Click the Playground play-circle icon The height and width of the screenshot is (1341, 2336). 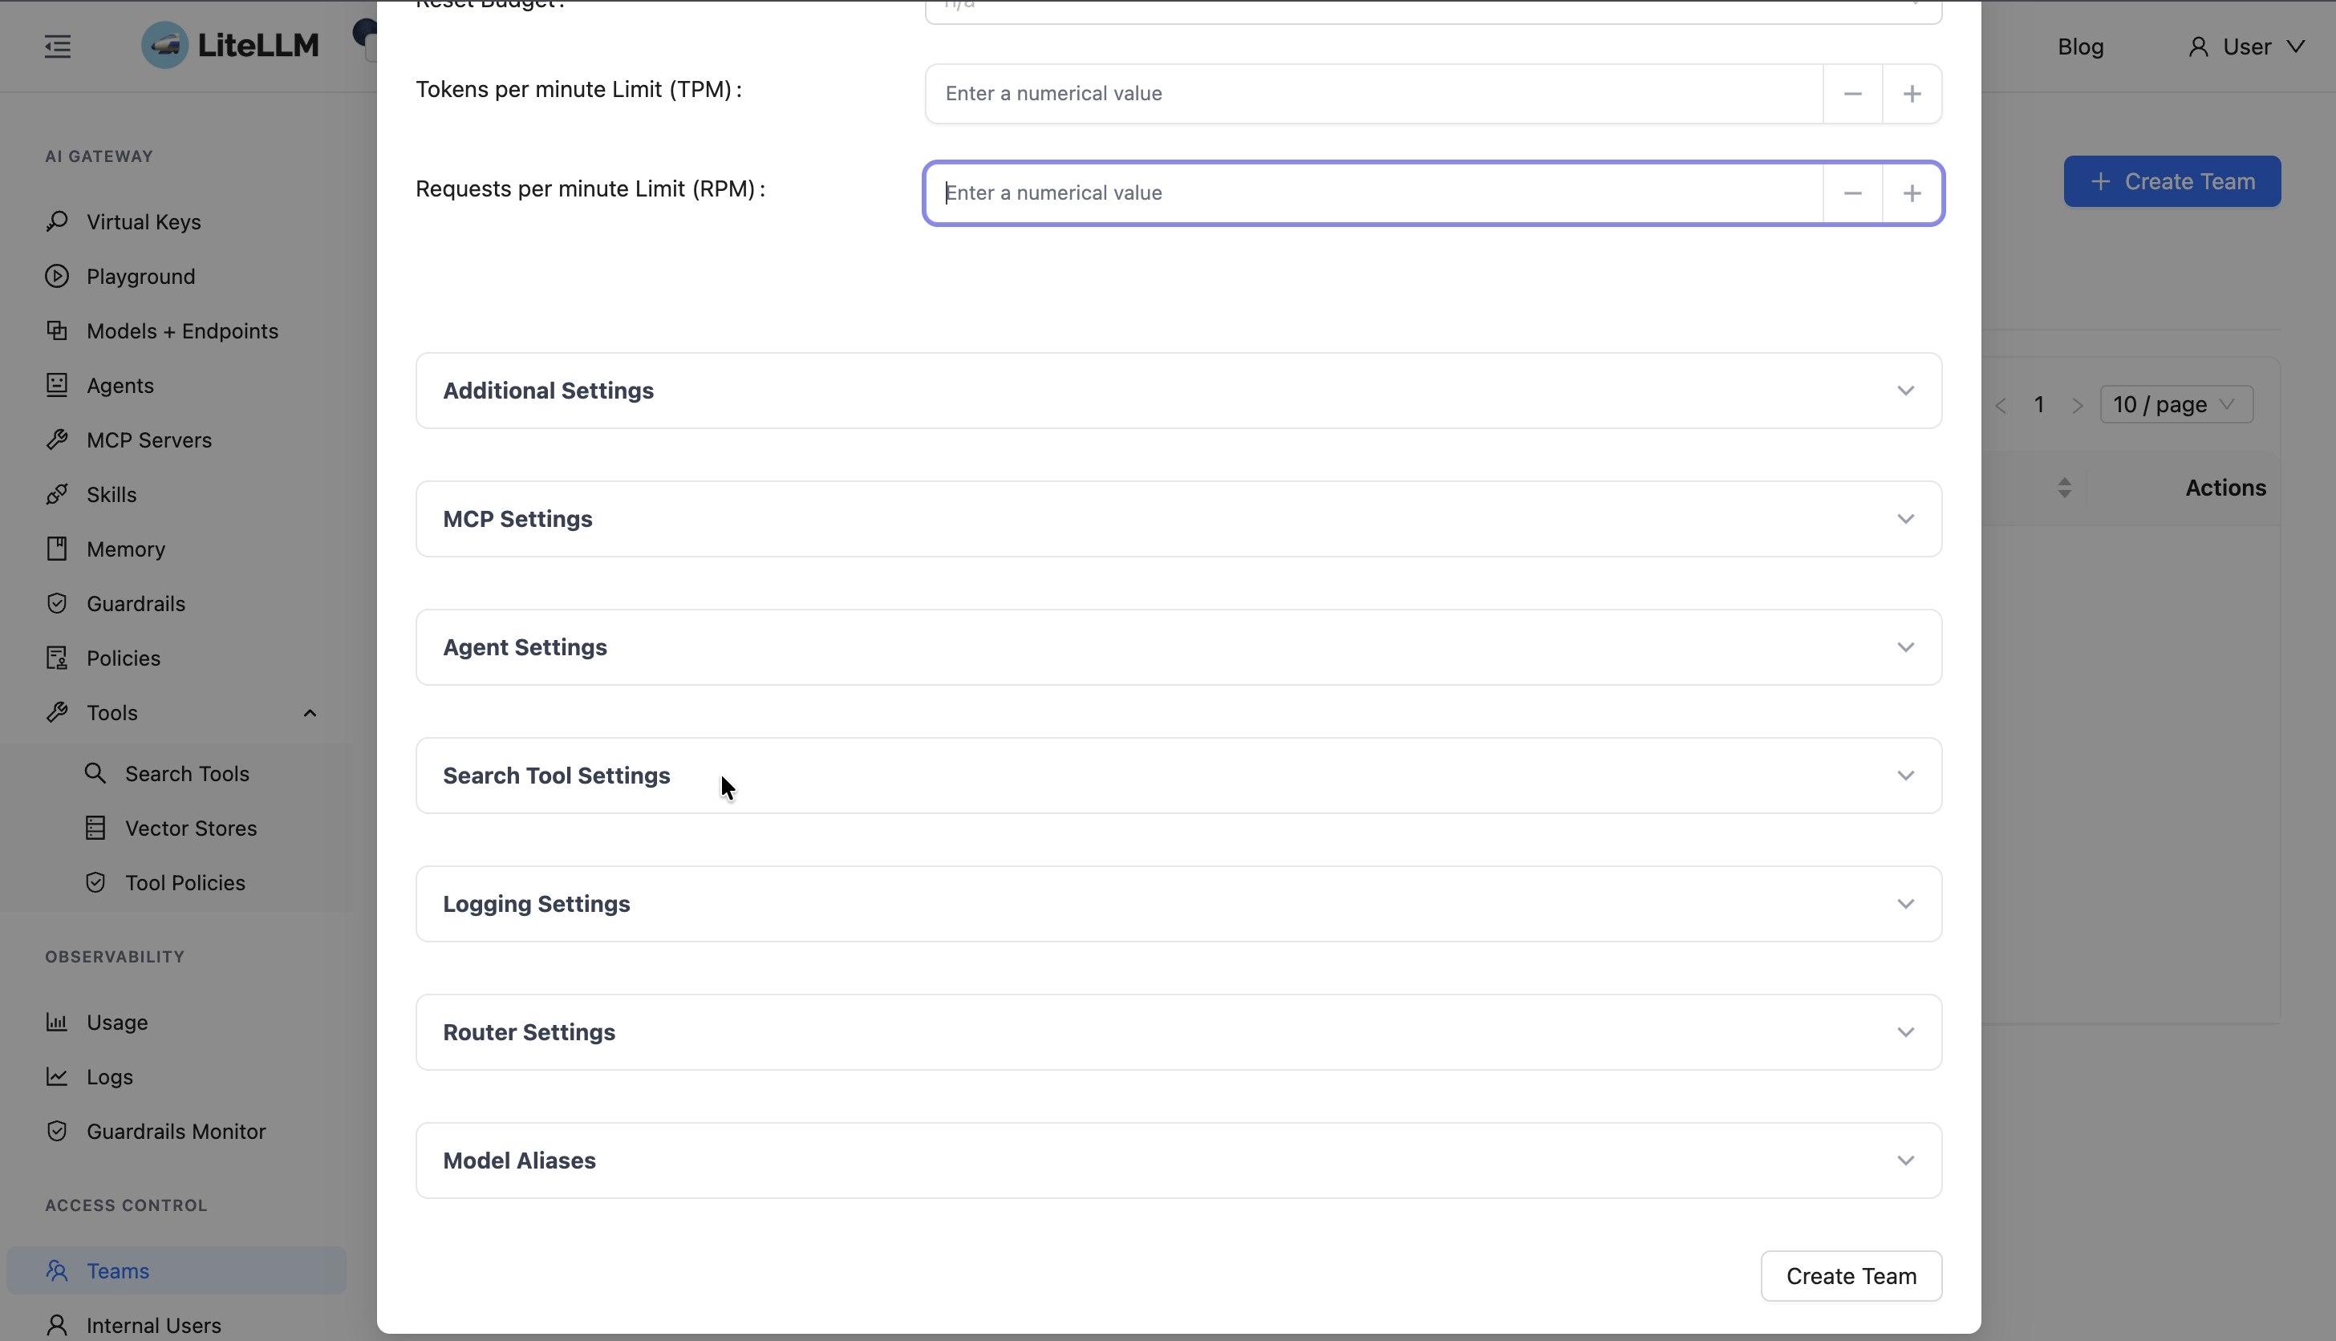[57, 277]
